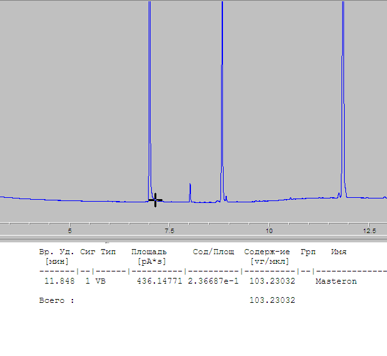
Task: Click the Всего total label
Action: [54, 300]
